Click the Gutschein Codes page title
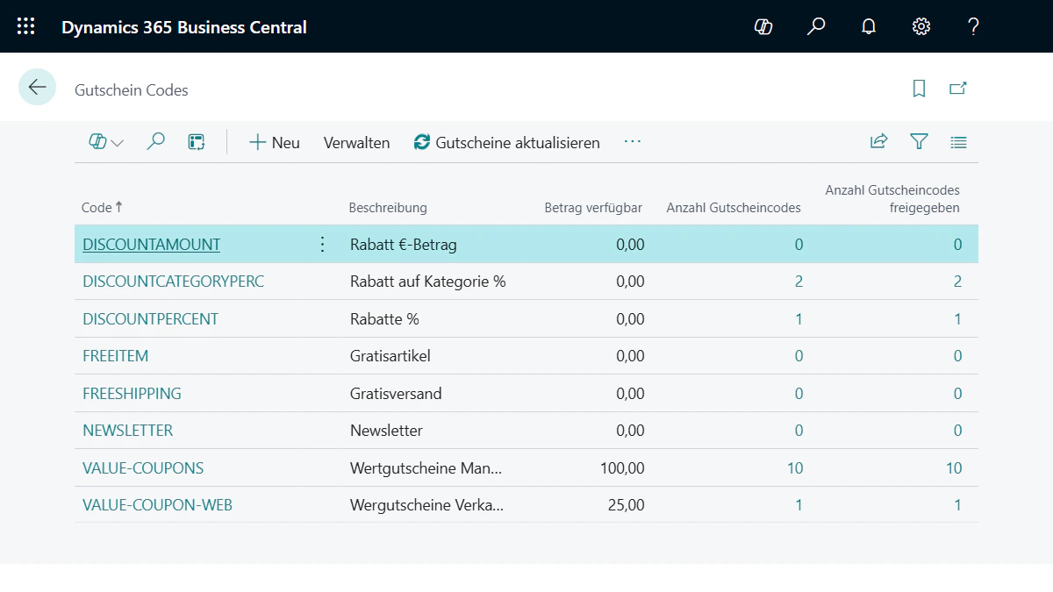Screen dimensions: 1053x592 point(132,90)
